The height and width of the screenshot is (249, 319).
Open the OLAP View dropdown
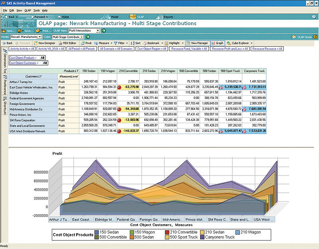tap(98, 31)
